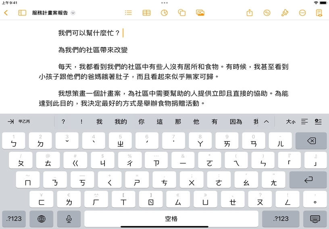Insert a table from the toolbar
Image resolution: width=329 pixels, height=229 pixels.
coord(146,13)
